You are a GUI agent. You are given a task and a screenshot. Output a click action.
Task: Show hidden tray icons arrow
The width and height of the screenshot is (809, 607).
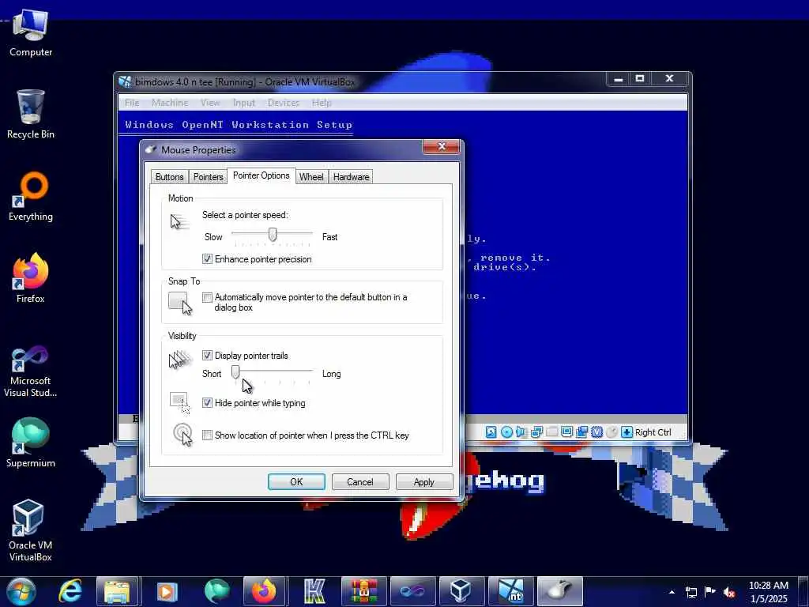pyautogui.click(x=672, y=592)
